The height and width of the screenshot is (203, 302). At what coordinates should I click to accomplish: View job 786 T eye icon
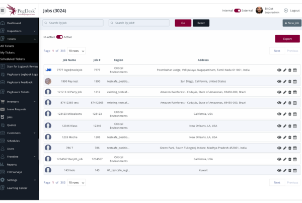(x=279, y=148)
